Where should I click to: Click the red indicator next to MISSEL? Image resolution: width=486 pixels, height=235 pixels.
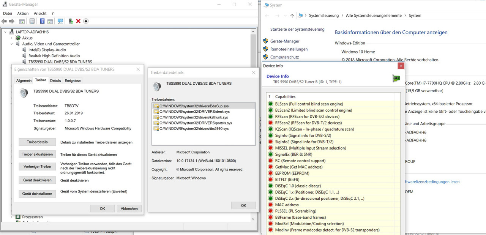pos(271,148)
